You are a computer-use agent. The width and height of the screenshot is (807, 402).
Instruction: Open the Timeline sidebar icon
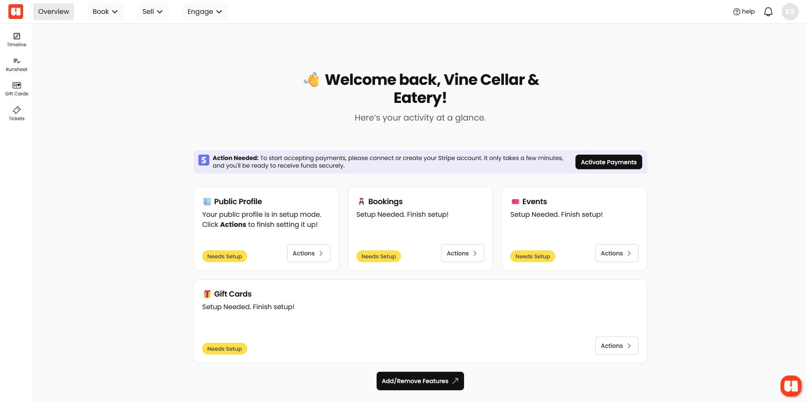(16, 39)
